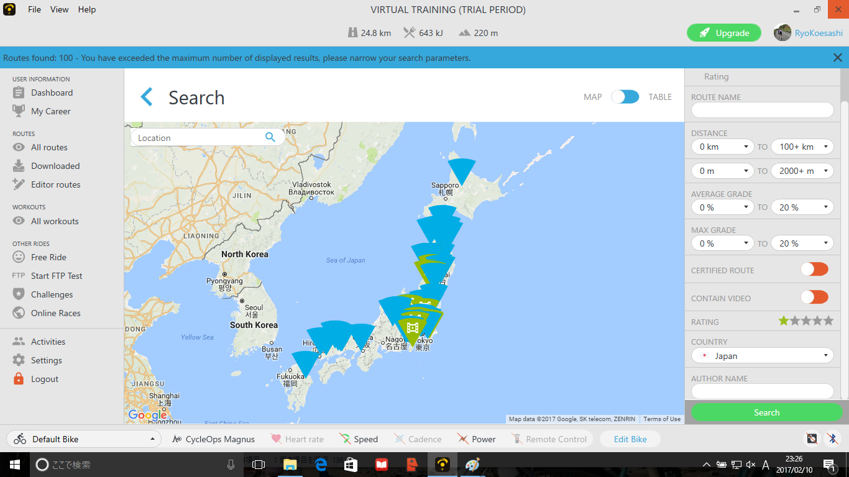Open the View menu

[x=60, y=9]
